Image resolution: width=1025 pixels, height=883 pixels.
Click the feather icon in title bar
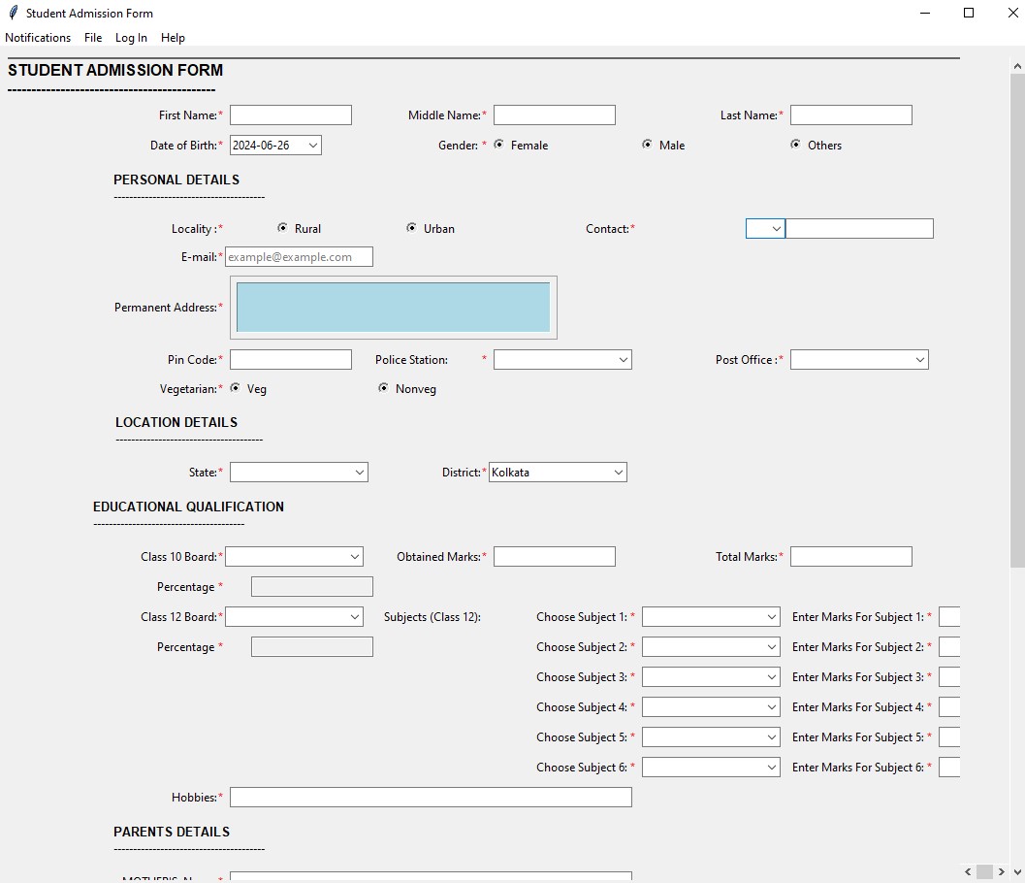[x=13, y=13]
